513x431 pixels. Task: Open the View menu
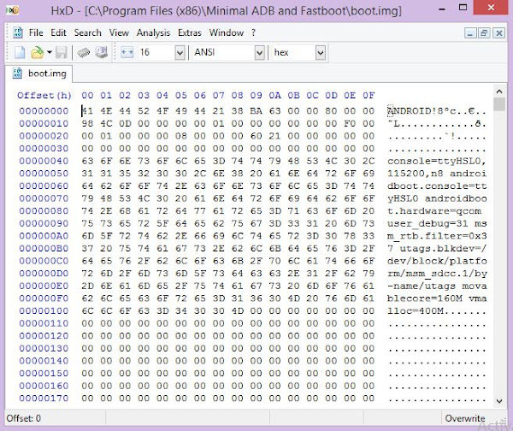coord(119,32)
